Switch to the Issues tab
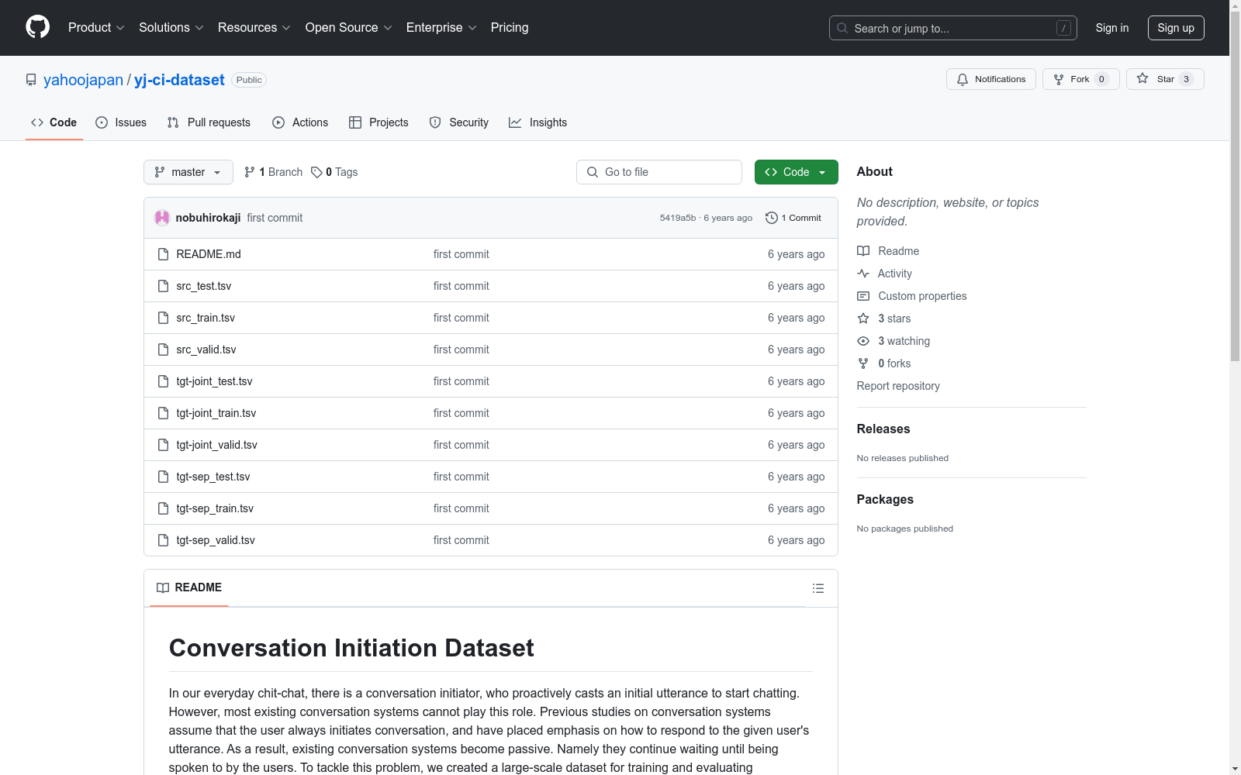The image size is (1241, 775). [121, 122]
